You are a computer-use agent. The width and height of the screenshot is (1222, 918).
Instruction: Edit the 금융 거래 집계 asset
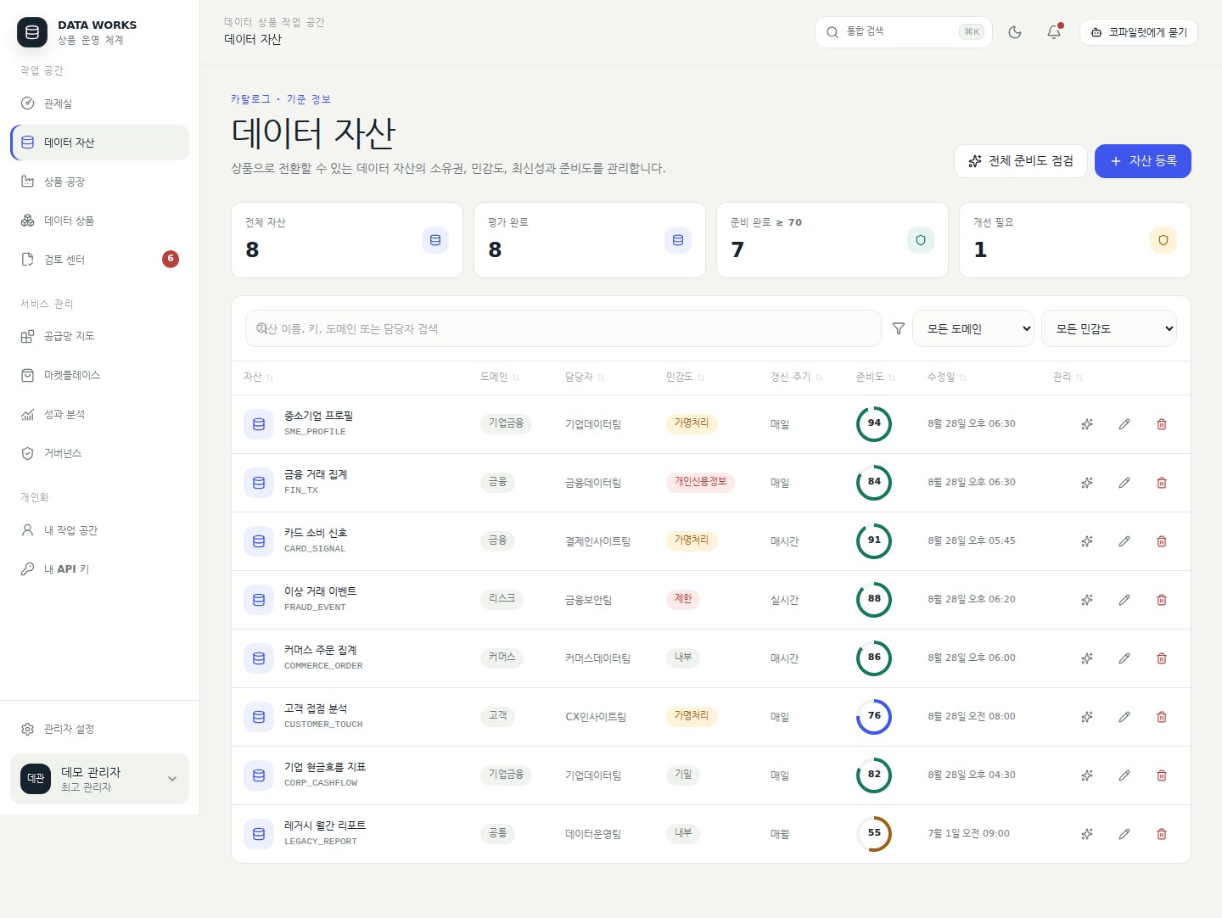(x=1124, y=483)
